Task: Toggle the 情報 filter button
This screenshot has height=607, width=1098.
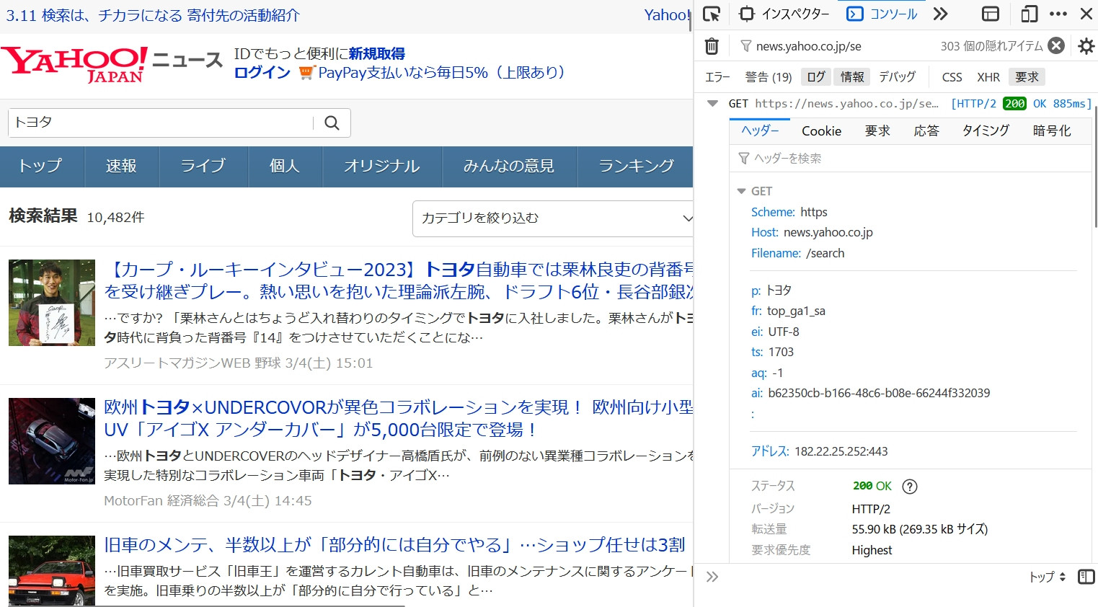Action: (x=852, y=77)
